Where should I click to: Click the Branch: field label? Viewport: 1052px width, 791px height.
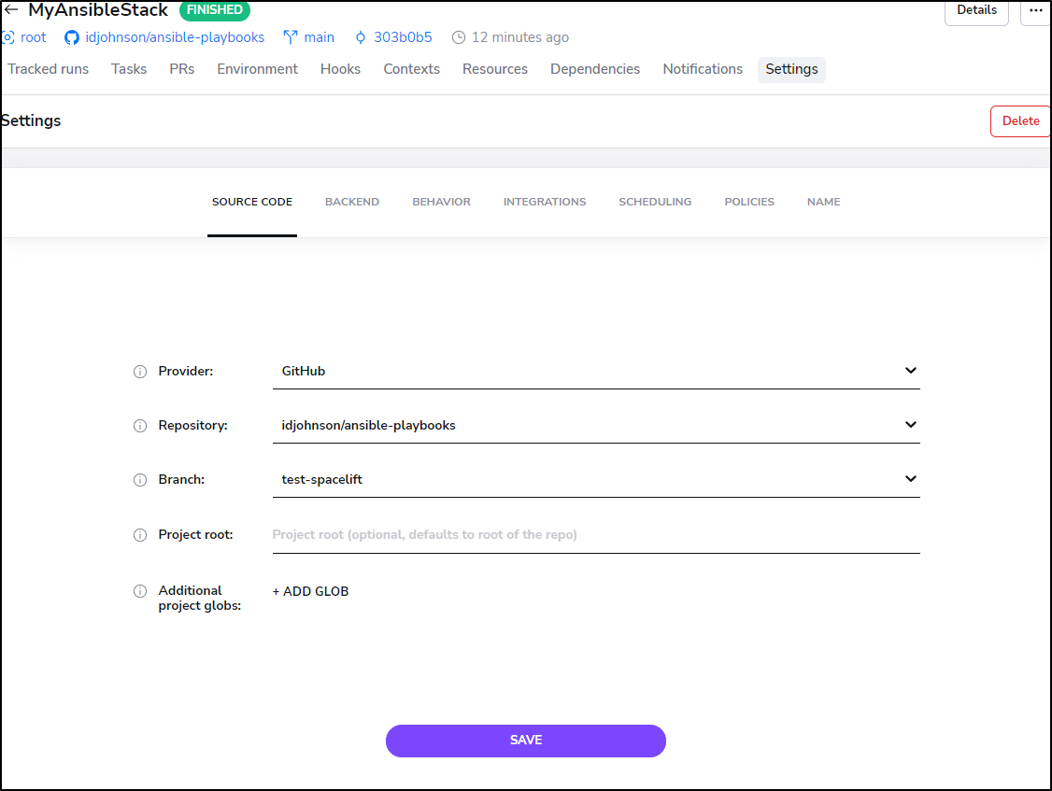182,480
